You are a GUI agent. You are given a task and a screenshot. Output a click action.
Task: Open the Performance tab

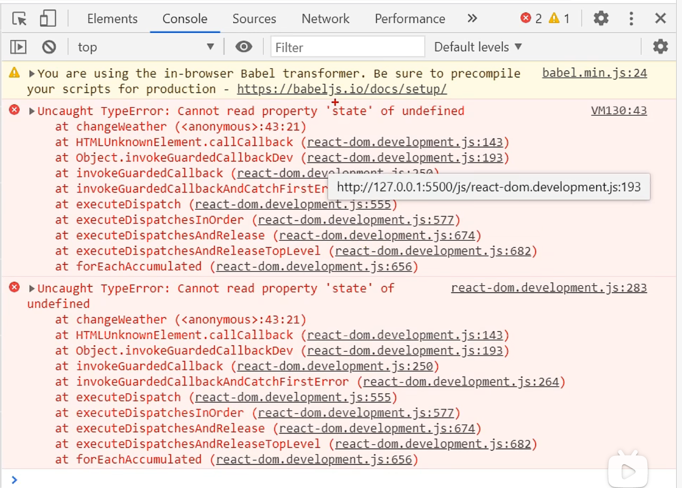tap(410, 18)
